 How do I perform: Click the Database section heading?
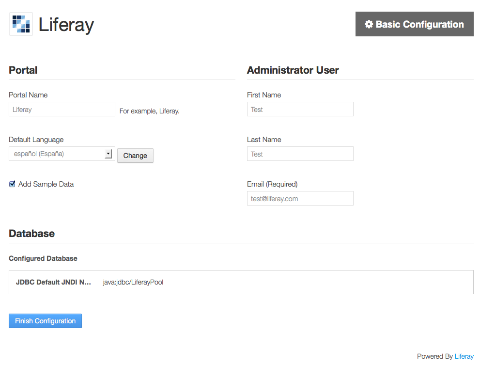(32, 233)
